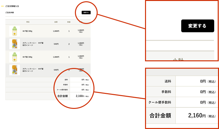Image resolution: width=219 pixels, height=129 pixels.
Task: Click the small 変更する button above the order table
Action: click(86, 12)
